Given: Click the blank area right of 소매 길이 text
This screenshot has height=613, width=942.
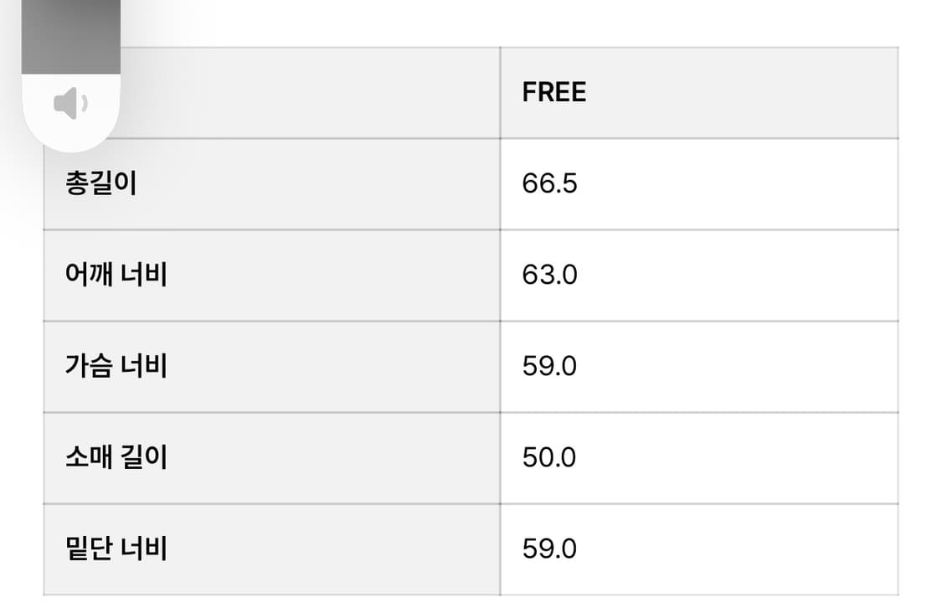Looking at the screenshot, I should [335, 457].
